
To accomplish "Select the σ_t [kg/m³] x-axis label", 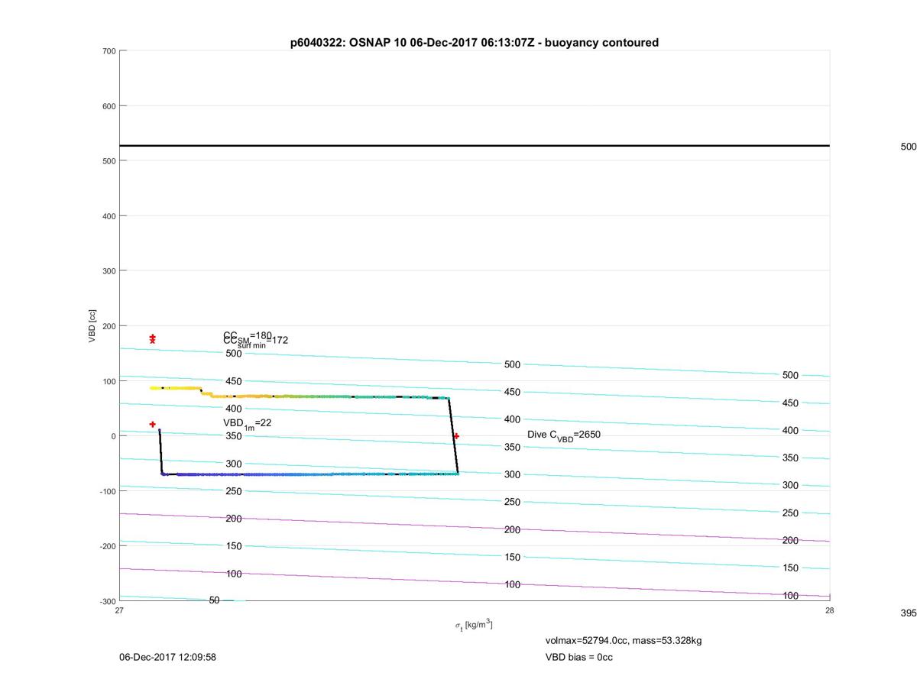I will point(474,625).
